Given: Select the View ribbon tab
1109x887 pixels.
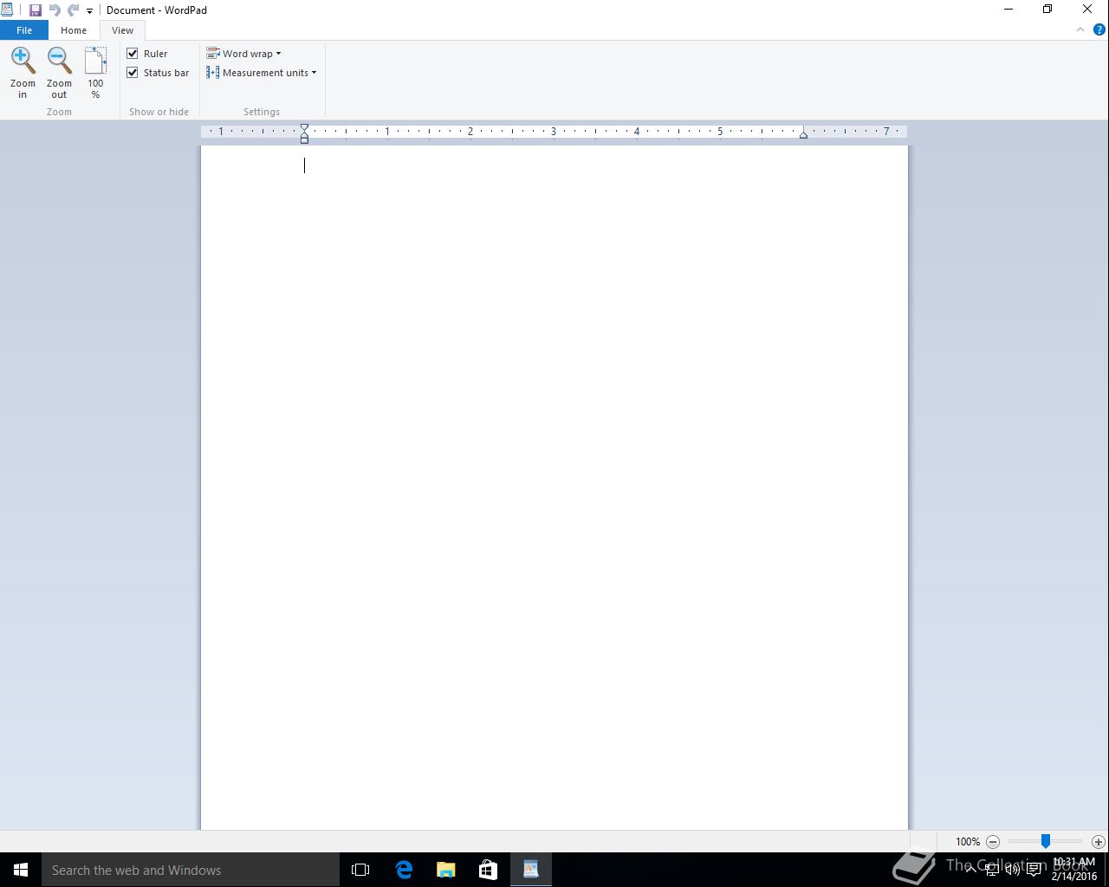Looking at the screenshot, I should pyautogui.click(x=122, y=30).
